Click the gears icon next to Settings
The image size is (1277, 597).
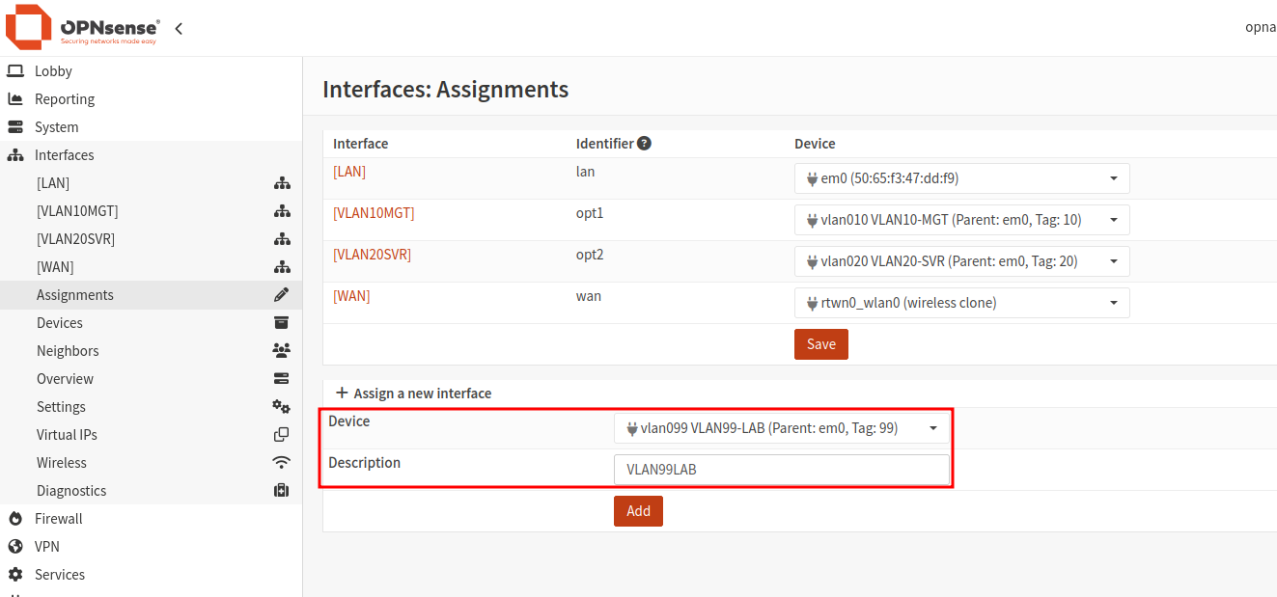pyautogui.click(x=281, y=406)
